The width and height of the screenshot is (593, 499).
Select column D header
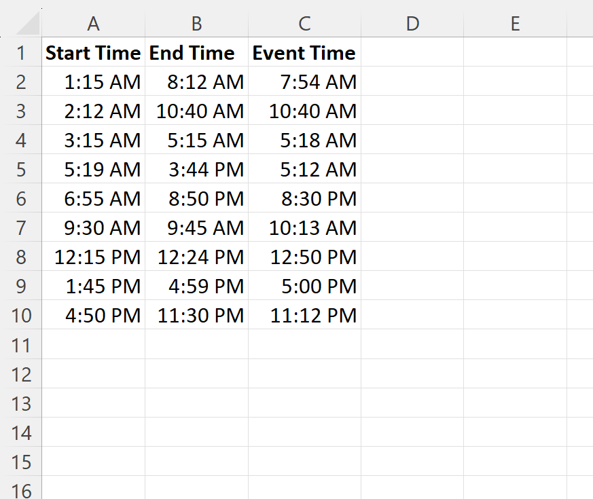coord(412,23)
